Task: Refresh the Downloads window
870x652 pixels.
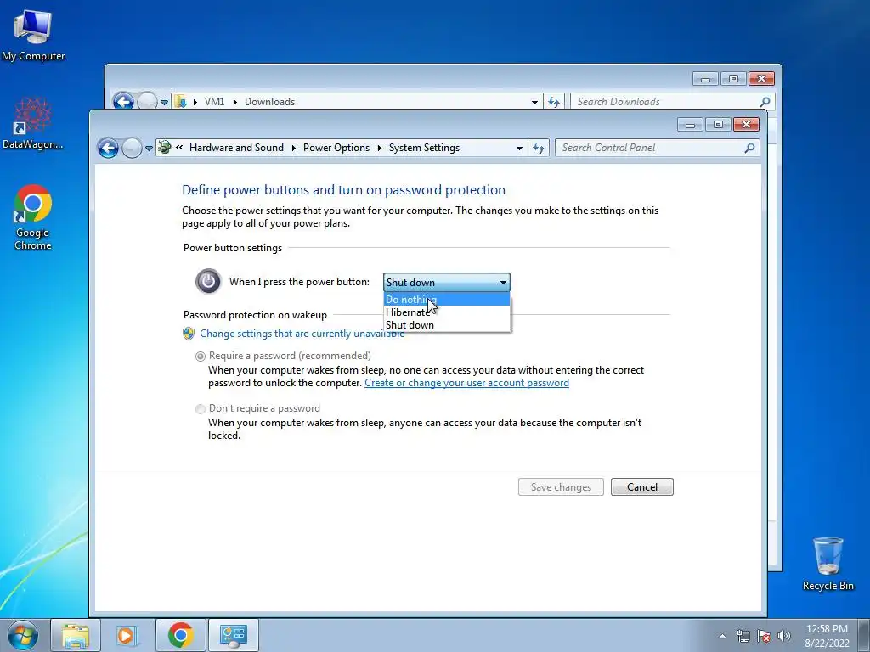Action: pyautogui.click(x=554, y=102)
